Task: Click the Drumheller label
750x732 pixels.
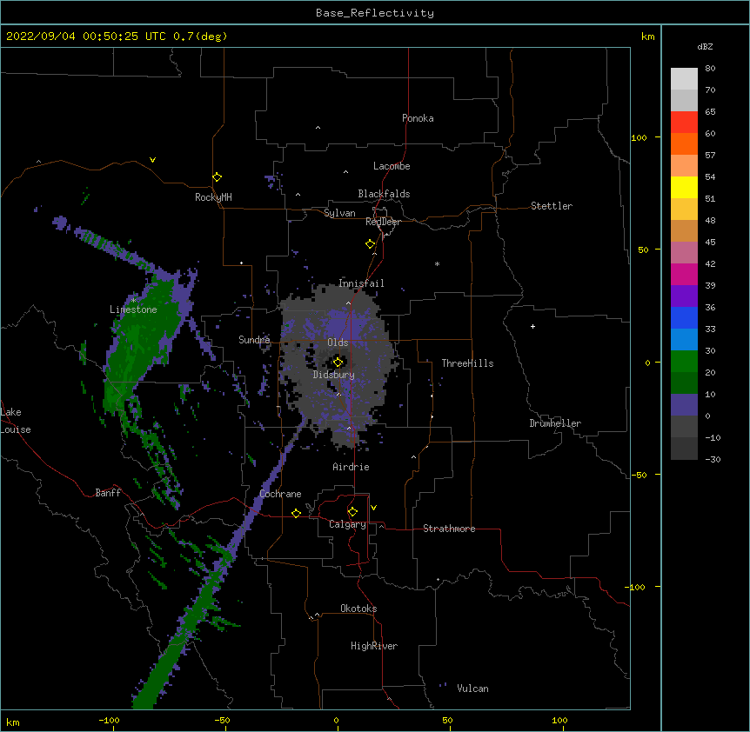Action: click(555, 423)
